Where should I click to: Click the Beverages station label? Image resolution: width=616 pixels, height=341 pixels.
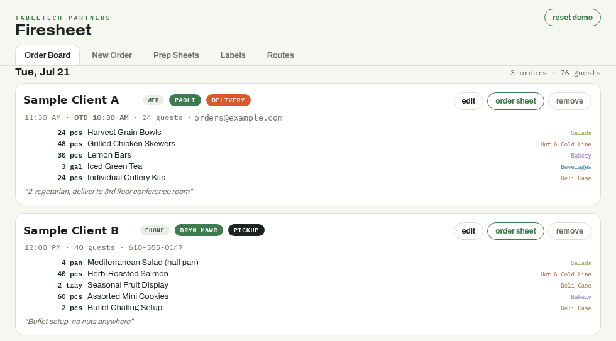tap(576, 167)
